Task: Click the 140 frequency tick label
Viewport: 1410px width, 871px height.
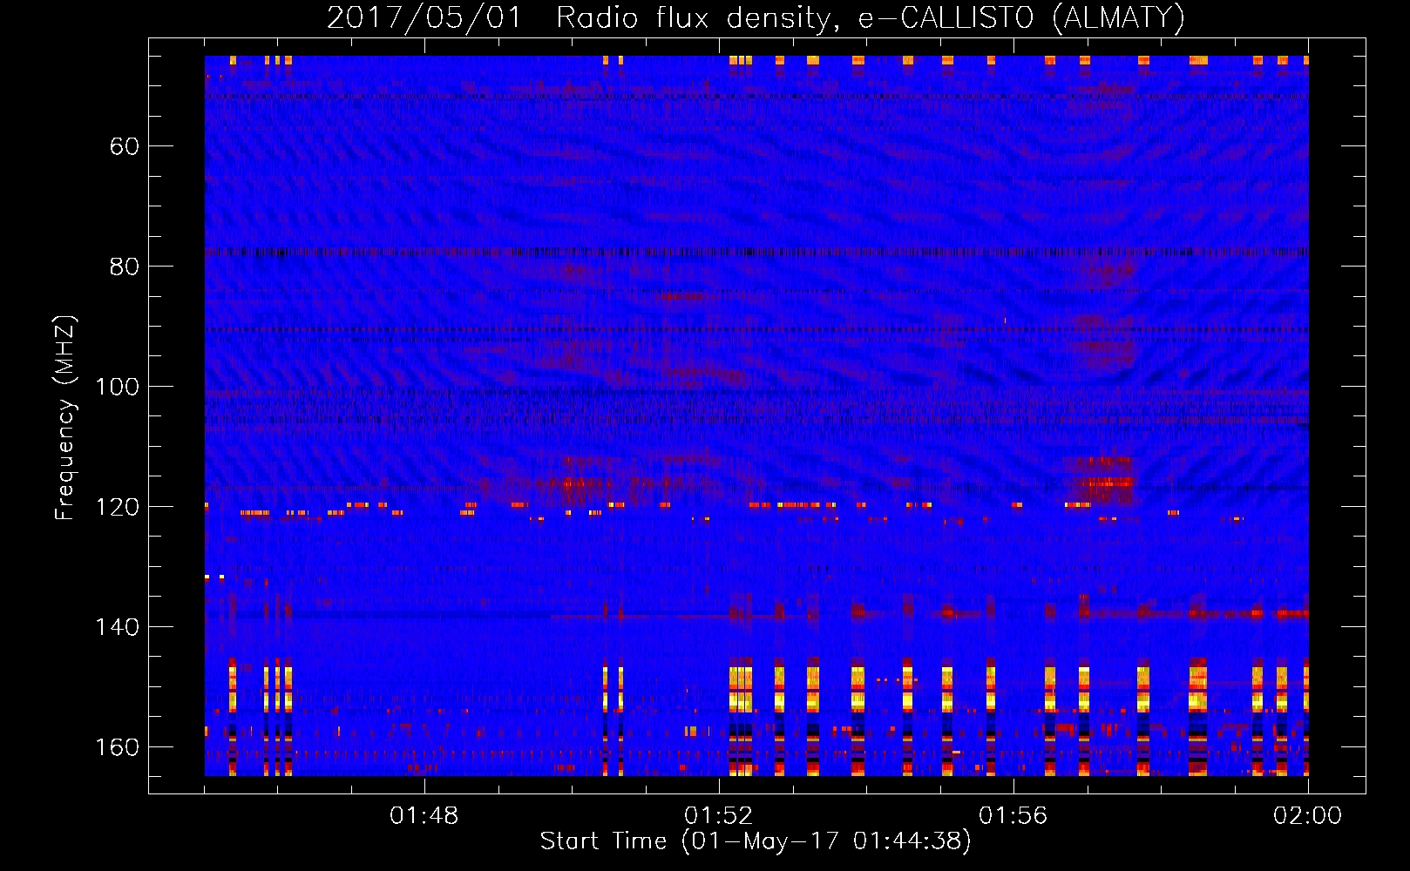Action: 118,627
